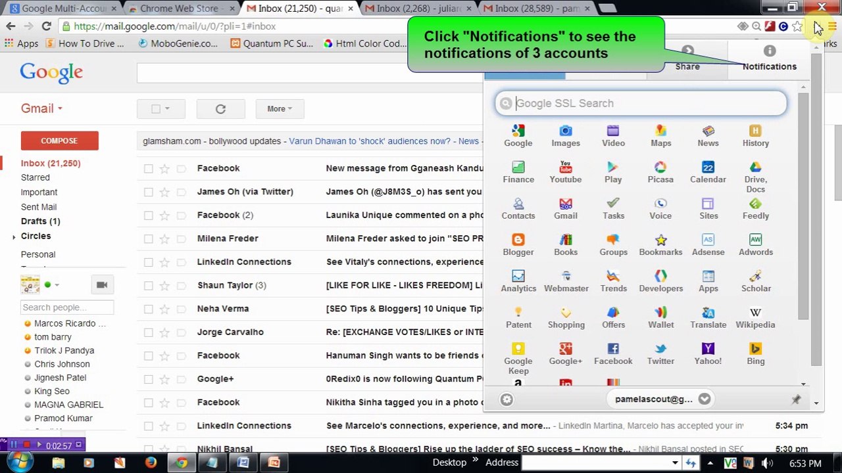Select the Neha Verma email checkbox
Screen dimensions: 842x473
click(x=149, y=309)
